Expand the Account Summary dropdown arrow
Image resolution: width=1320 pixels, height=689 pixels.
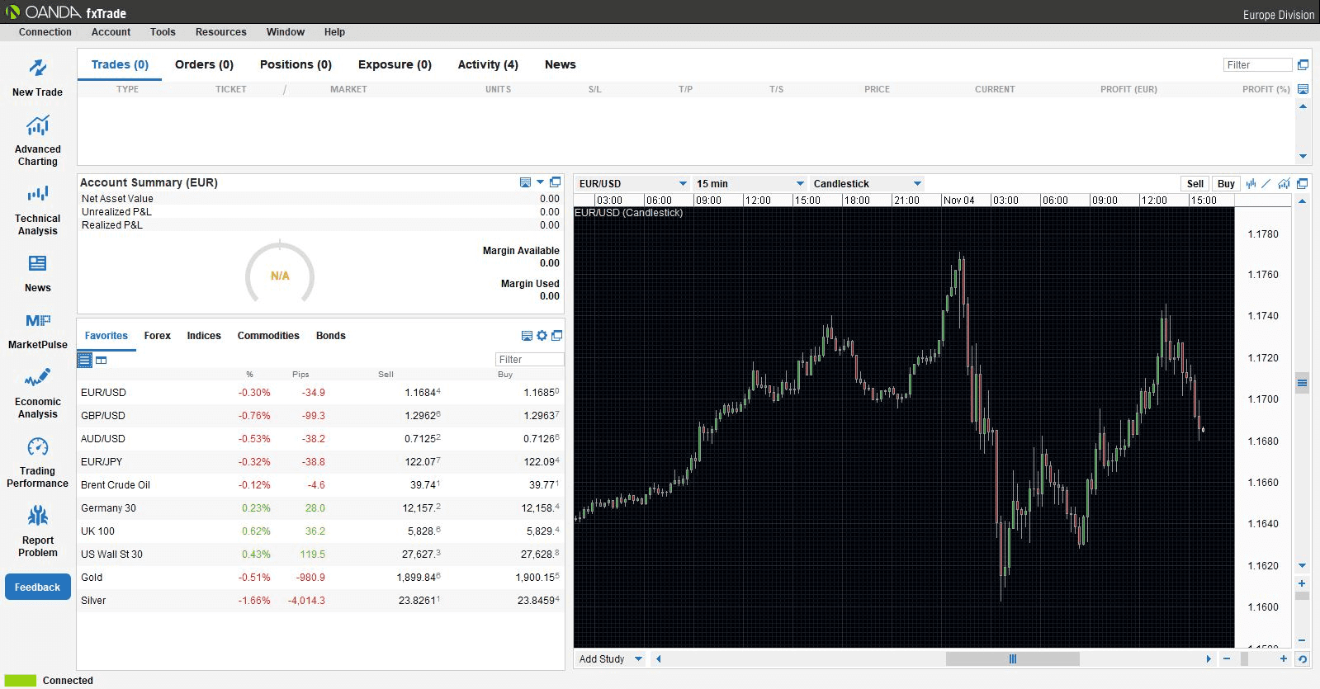tap(541, 182)
